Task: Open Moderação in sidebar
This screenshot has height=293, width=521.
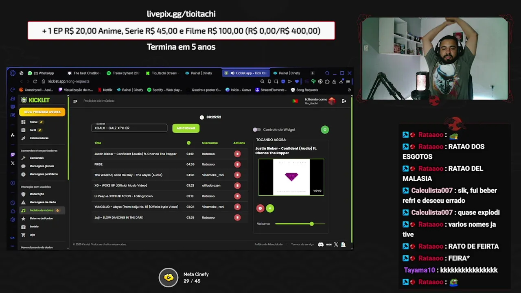Action: [x=37, y=194]
